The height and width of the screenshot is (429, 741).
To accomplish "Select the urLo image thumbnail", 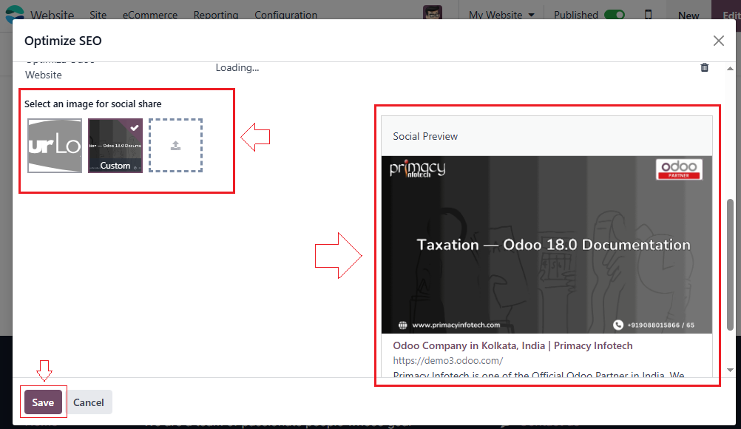I will 54,145.
